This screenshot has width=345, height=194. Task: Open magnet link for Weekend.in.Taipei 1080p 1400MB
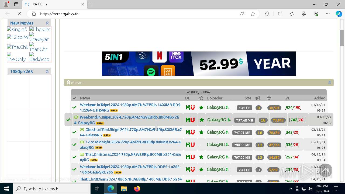pyautogui.click(x=192, y=108)
